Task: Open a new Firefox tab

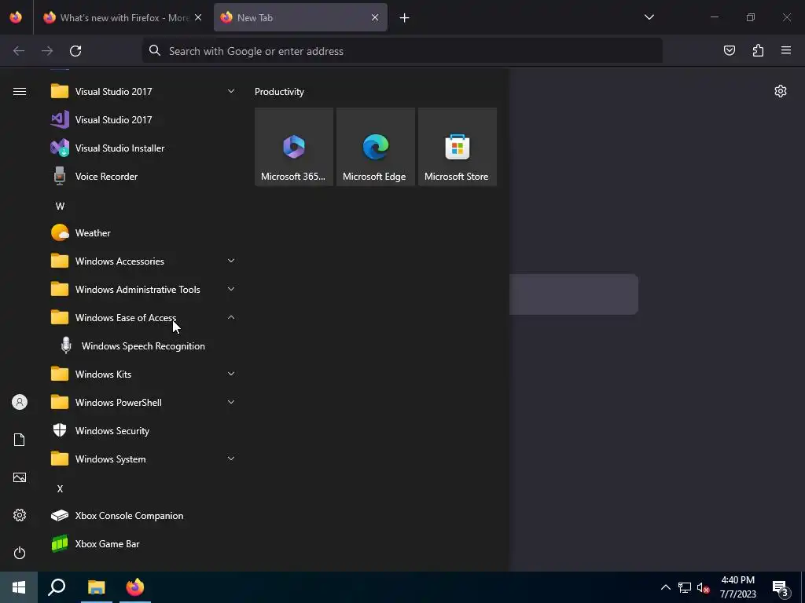Action: [405, 18]
